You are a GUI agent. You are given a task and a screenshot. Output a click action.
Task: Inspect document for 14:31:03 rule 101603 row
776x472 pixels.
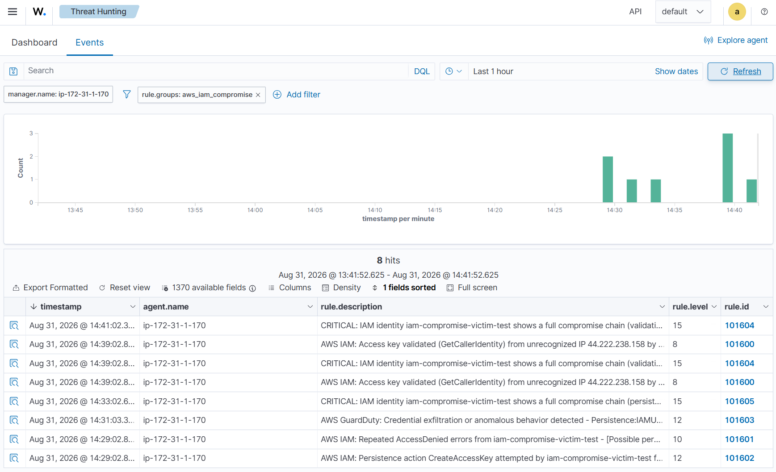click(x=14, y=420)
